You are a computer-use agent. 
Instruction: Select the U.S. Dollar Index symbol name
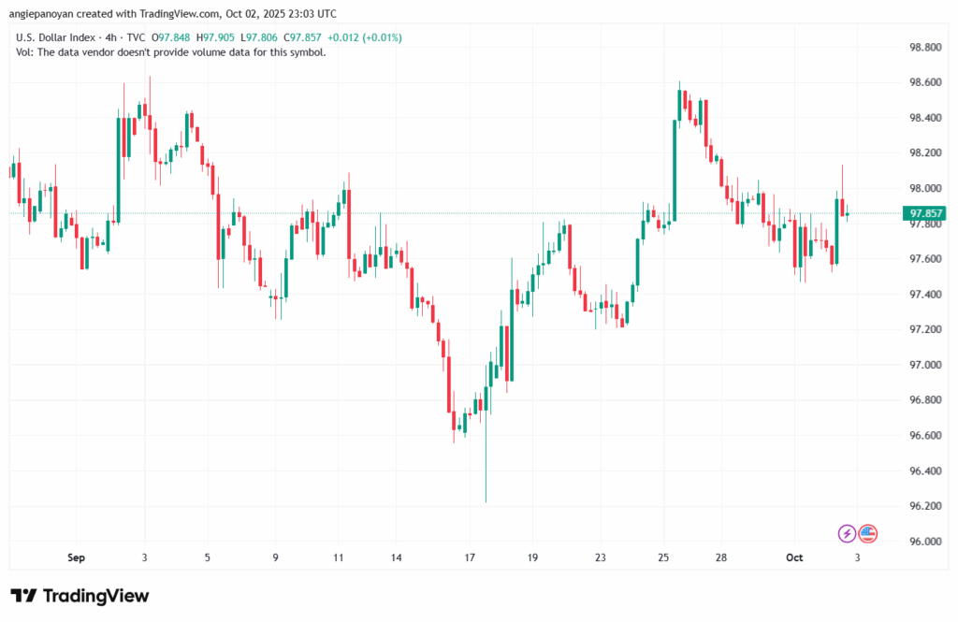pos(56,37)
